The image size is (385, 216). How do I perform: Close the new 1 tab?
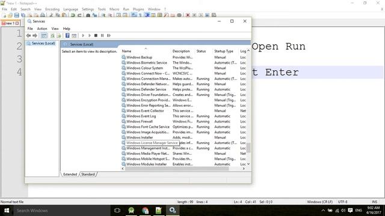click(x=17, y=23)
